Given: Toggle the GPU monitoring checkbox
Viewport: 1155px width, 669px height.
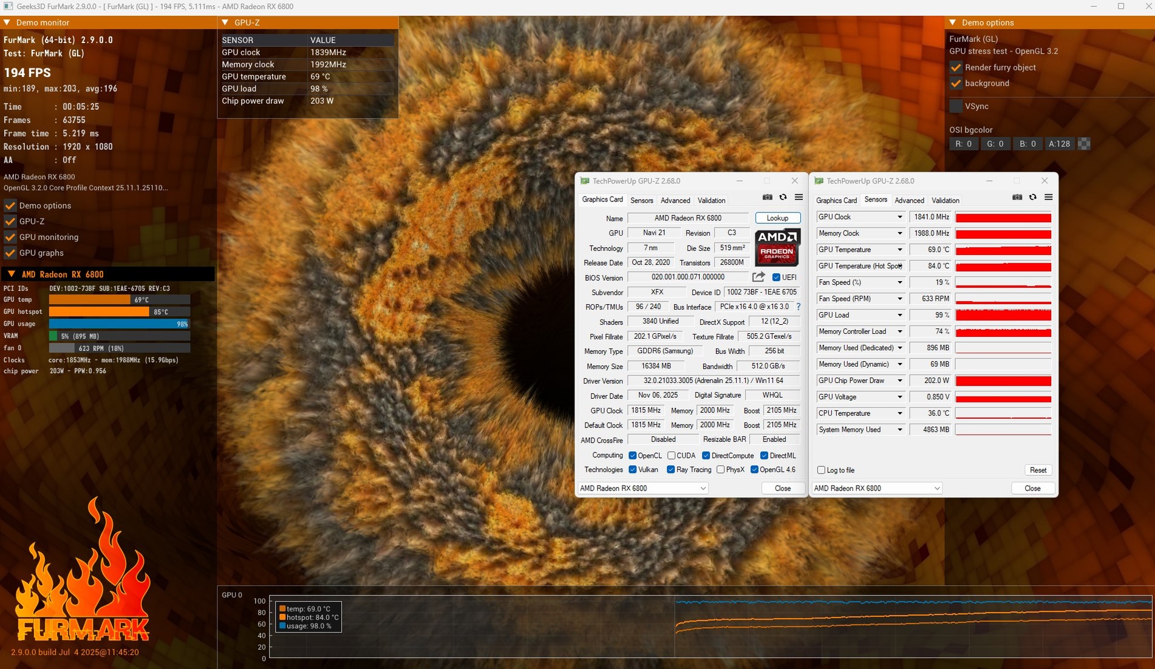Looking at the screenshot, I should 10,237.
